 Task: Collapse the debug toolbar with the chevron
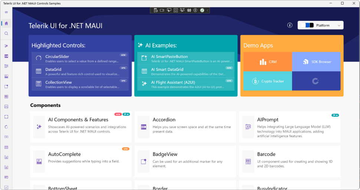pyautogui.click(x=207, y=10)
